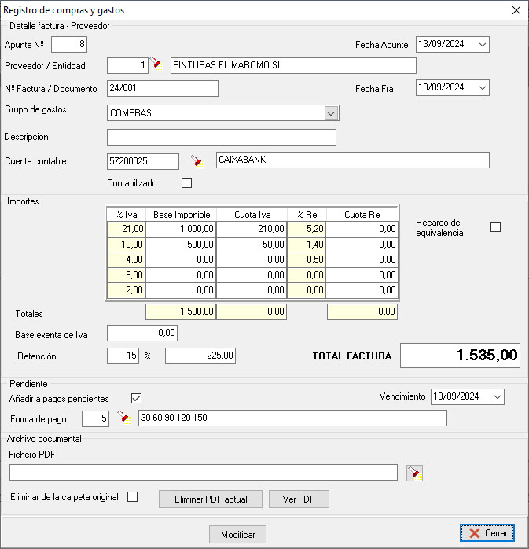This screenshot has height=549, width=529.
Task: Open supplier lookup flashlight next to Proveedor code
Action: pos(156,64)
